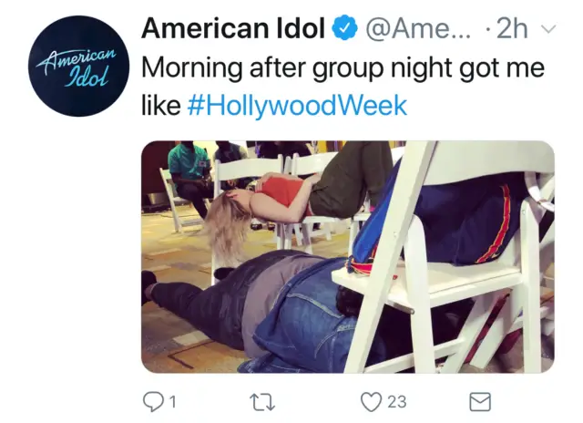Click the 2h timestamp
The image size is (583, 423).
[512, 28]
